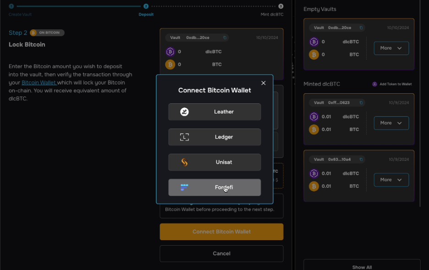Viewport: 429px width, 270px height.
Task: Go to Deposit step marker
Action: (146, 6)
